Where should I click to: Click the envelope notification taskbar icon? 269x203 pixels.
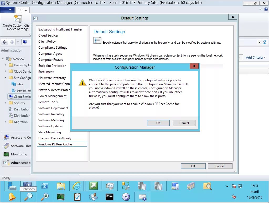tap(142, 197)
